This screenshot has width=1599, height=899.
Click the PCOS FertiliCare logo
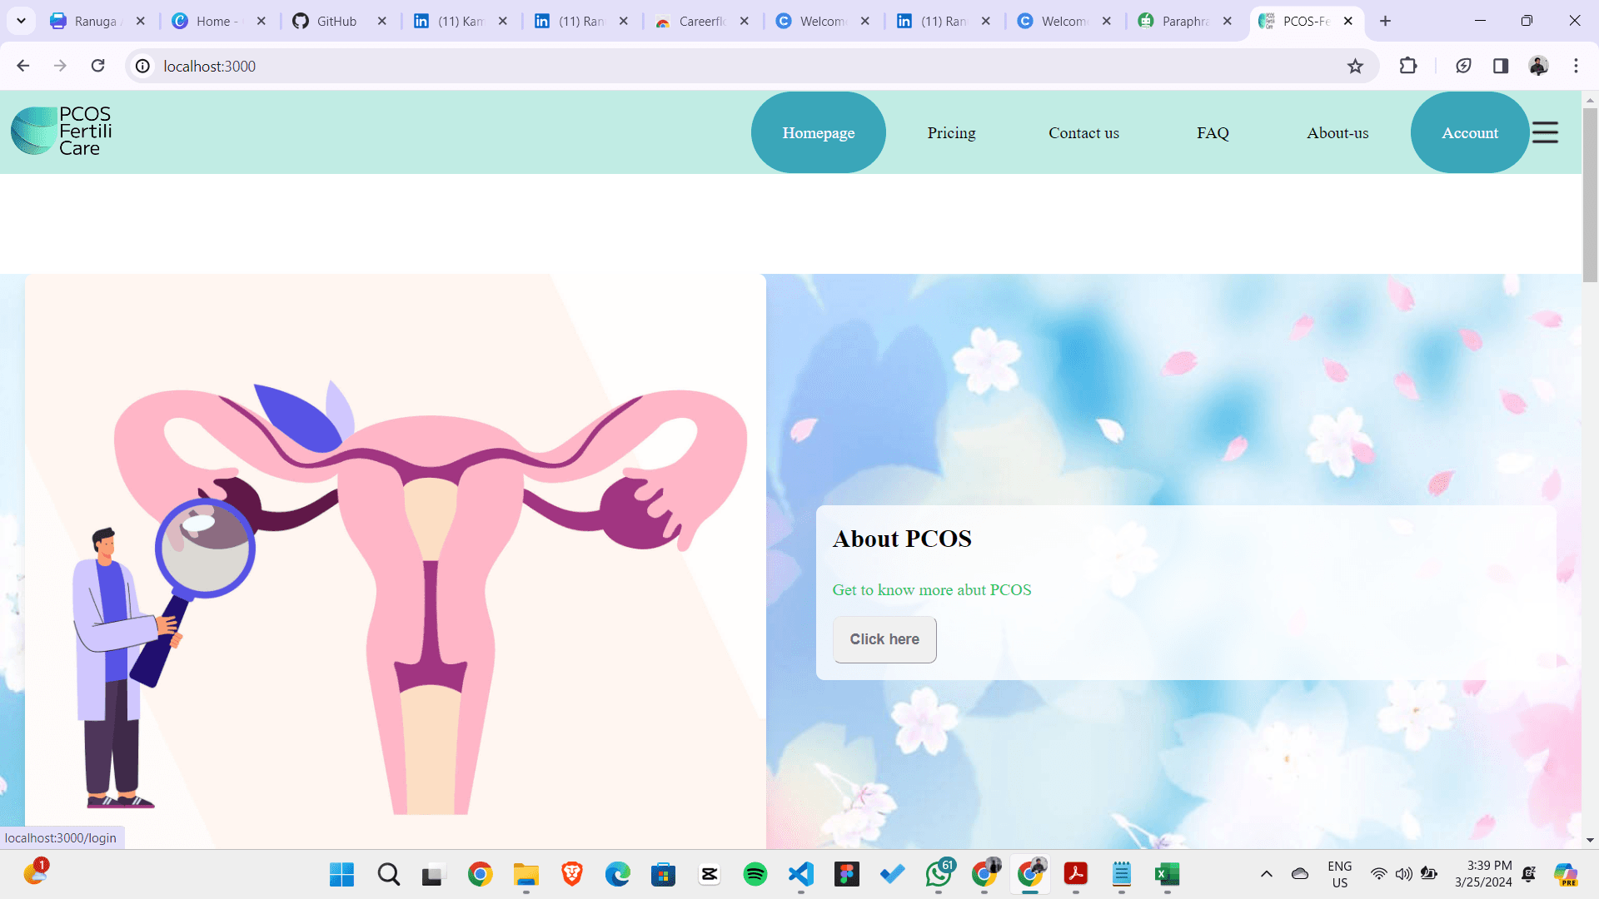pos(60,131)
